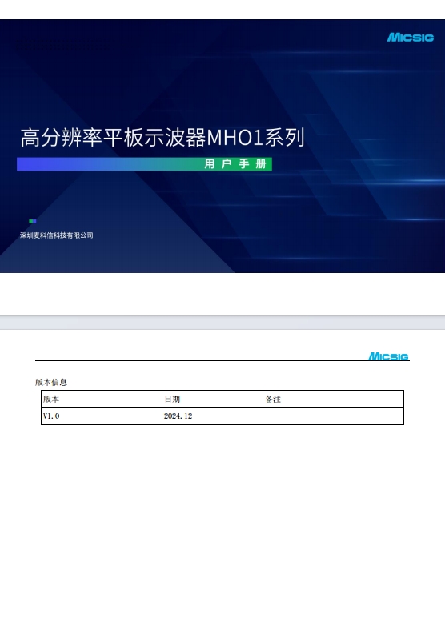Viewport: 445px width, 643px height.
Task: Select the 2024.12 date cell
Action: click(x=212, y=416)
